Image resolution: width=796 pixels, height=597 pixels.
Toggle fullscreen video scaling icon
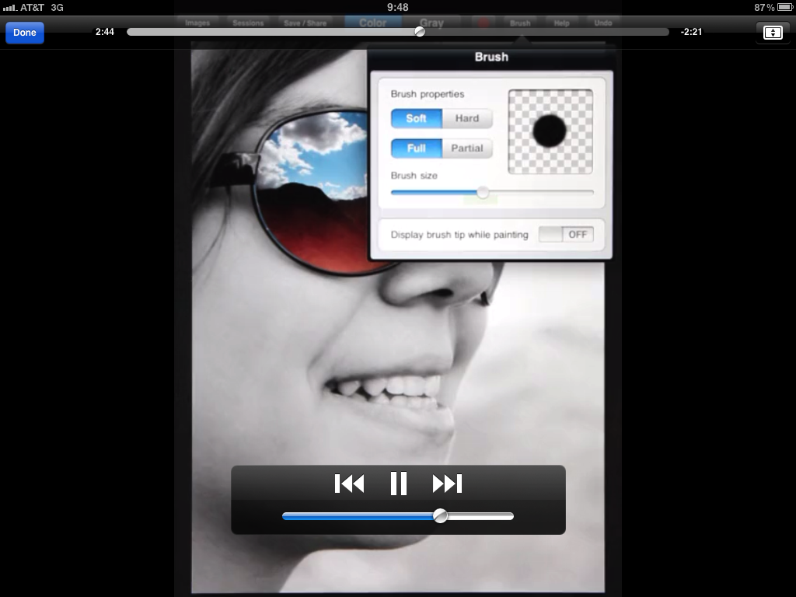tap(773, 33)
